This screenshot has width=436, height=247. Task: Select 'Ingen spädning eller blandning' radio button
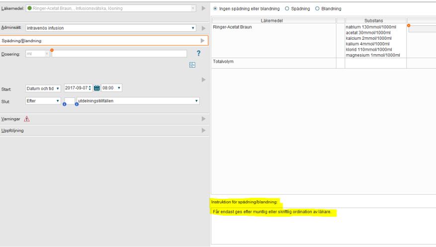[215, 8]
